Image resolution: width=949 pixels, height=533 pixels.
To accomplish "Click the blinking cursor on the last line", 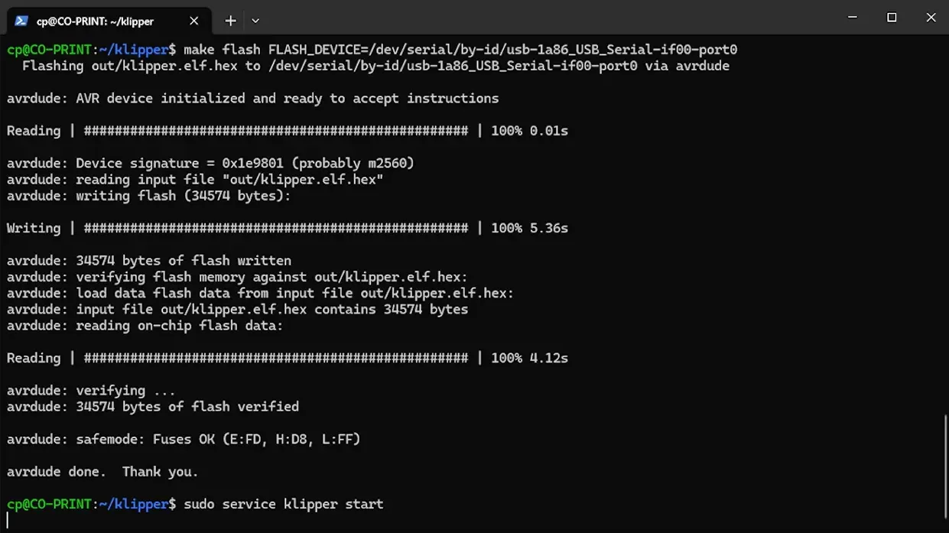I will (8, 521).
